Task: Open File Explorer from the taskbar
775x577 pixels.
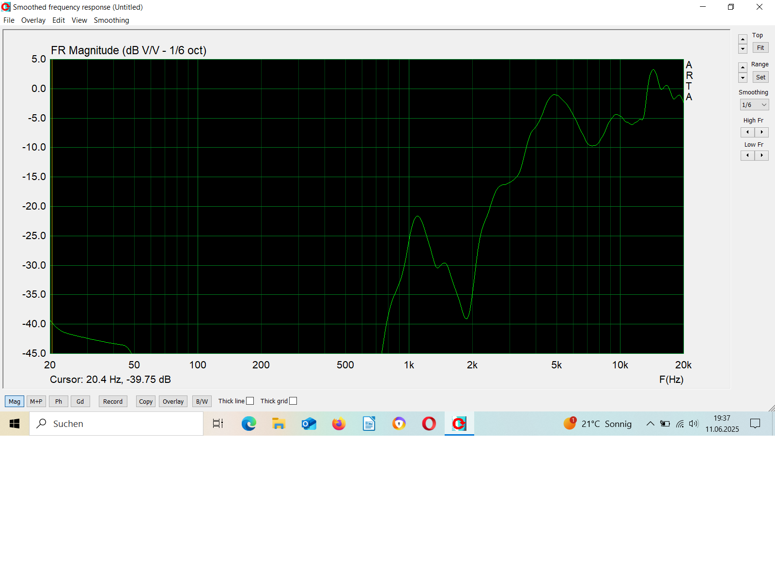Action: (x=279, y=424)
